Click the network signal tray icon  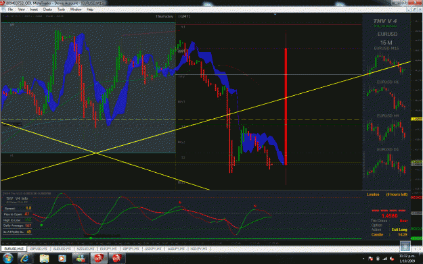(385, 259)
